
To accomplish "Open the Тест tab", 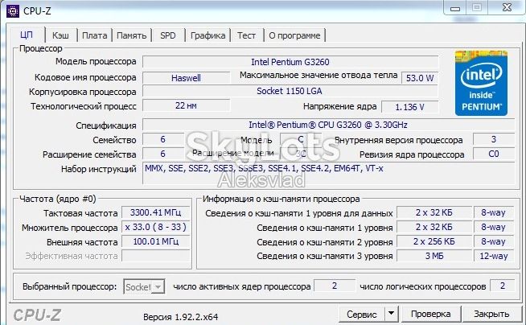I will pyautogui.click(x=247, y=35).
